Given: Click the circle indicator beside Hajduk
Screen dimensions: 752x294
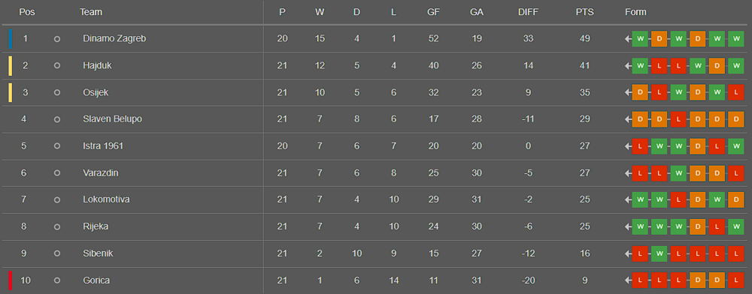Looking at the screenshot, I should [x=57, y=65].
